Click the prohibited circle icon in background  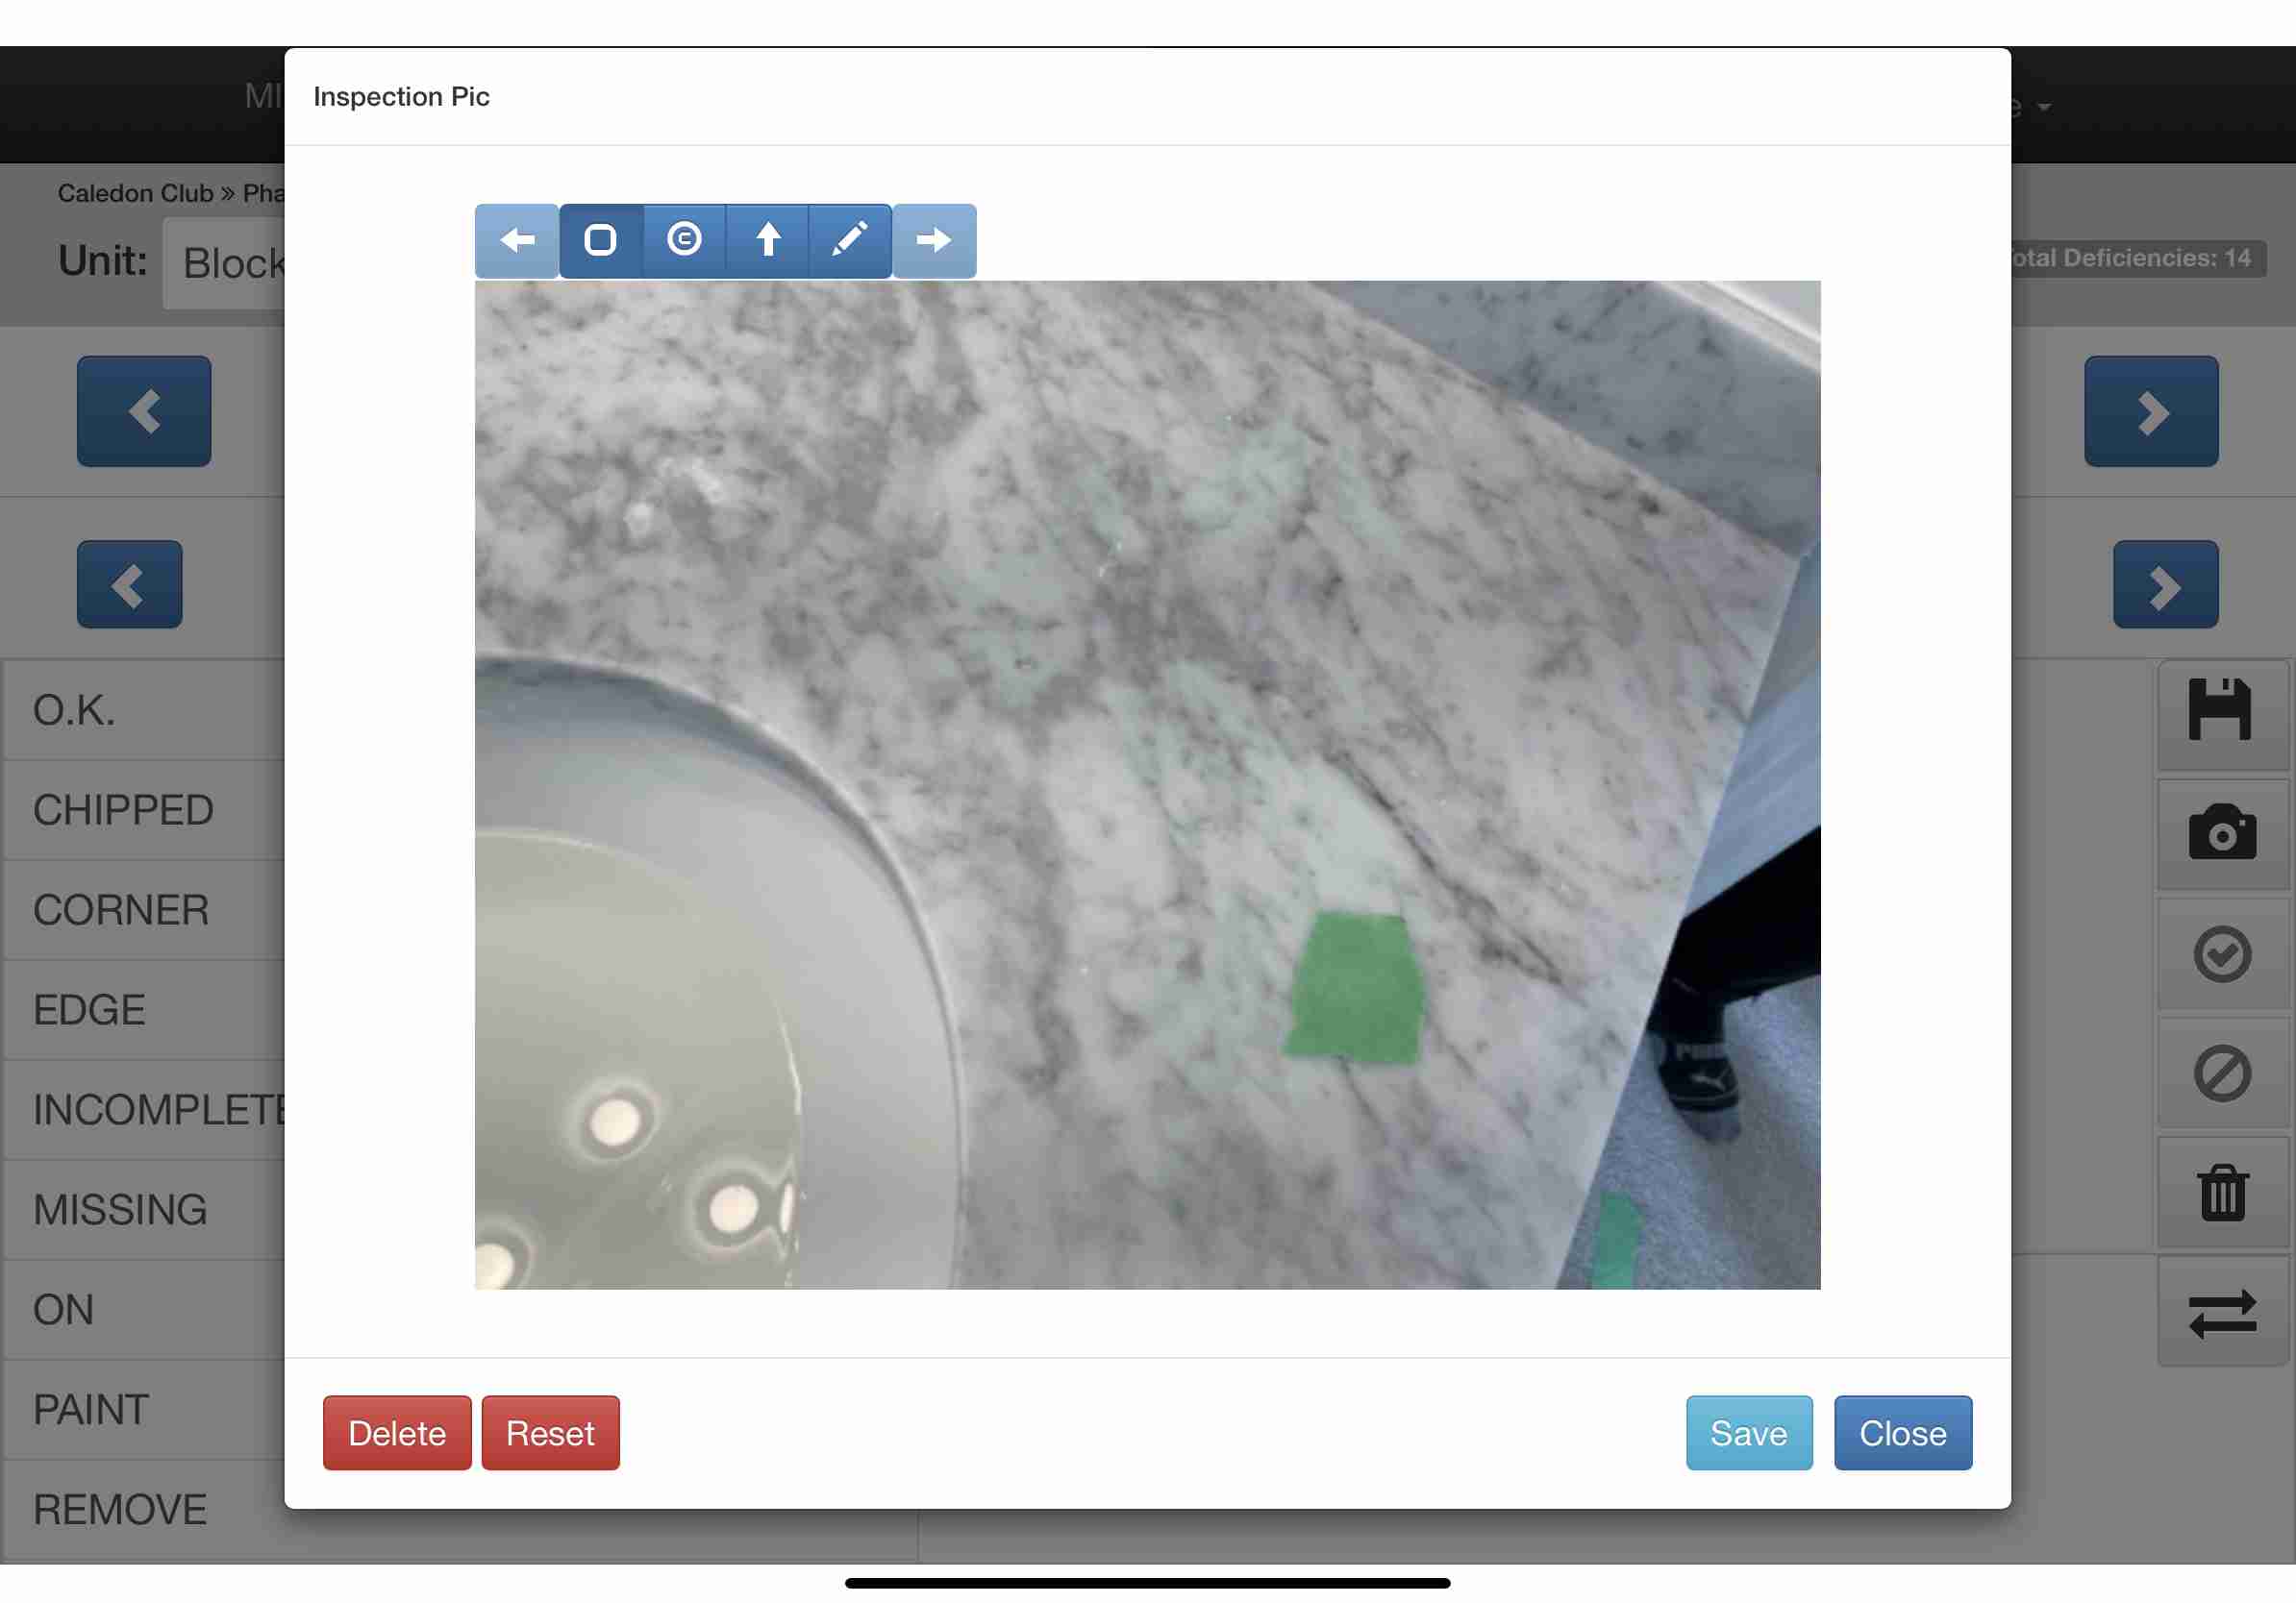pyautogui.click(x=2222, y=1074)
